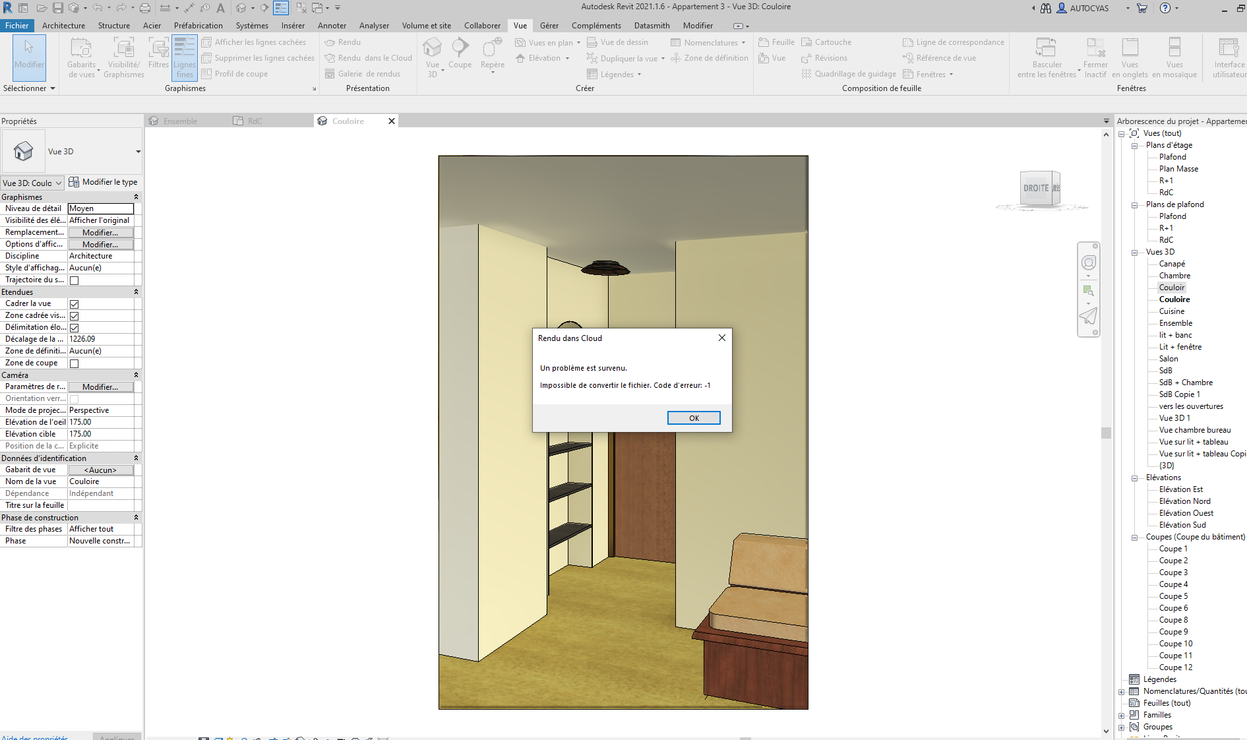Click Modifier button for Remplacement
The height and width of the screenshot is (740, 1247).
tap(100, 232)
